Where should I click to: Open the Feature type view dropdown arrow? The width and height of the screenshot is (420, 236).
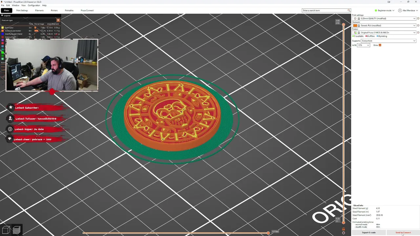(x=58, y=20)
